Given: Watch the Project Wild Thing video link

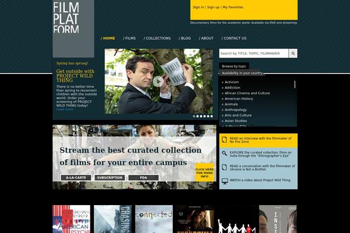Looking at the screenshot, I should tap(260, 180).
